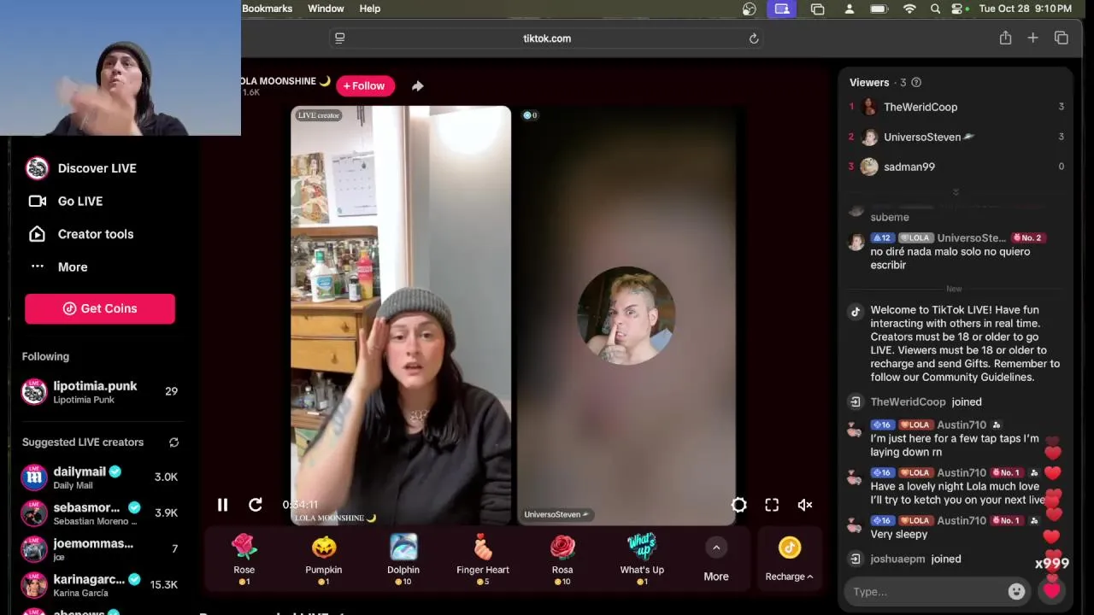Image resolution: width=1094 pixels, height=615 pixels.
Task: Send a Finger Heart gift
Action: 483,559
